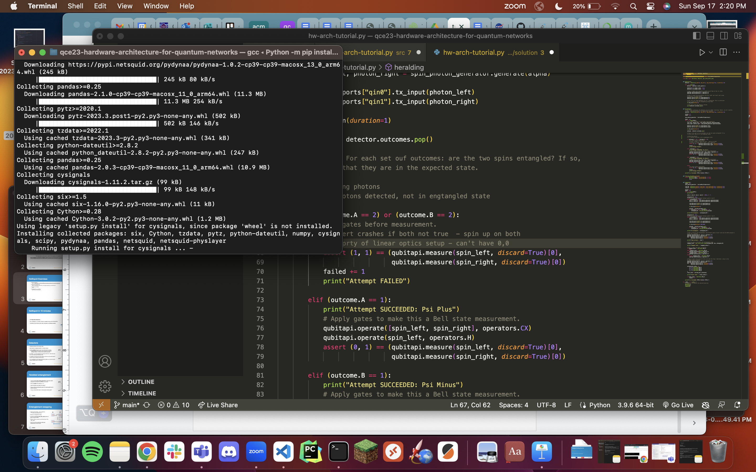Open Finder from the Dock
The height and width of the screenshot is (472, 756).
tap(38, 451)
